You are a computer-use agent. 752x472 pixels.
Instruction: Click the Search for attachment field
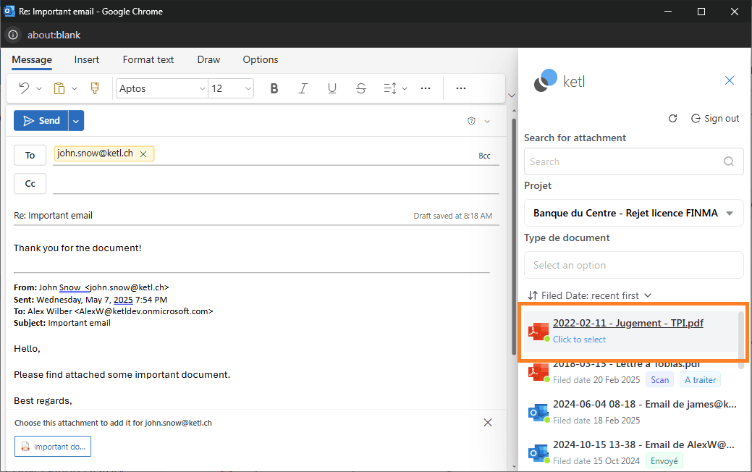click(x=624, y=162)
